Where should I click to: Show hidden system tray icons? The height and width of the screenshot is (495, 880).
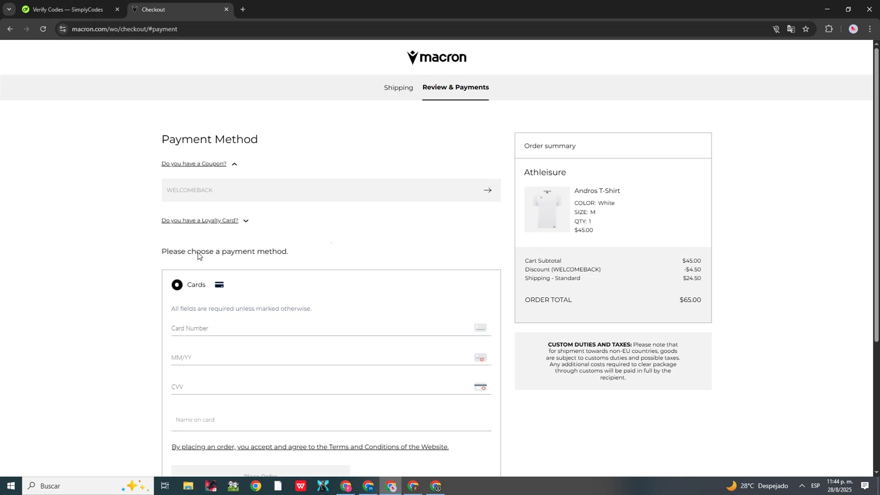click(802, 486)
